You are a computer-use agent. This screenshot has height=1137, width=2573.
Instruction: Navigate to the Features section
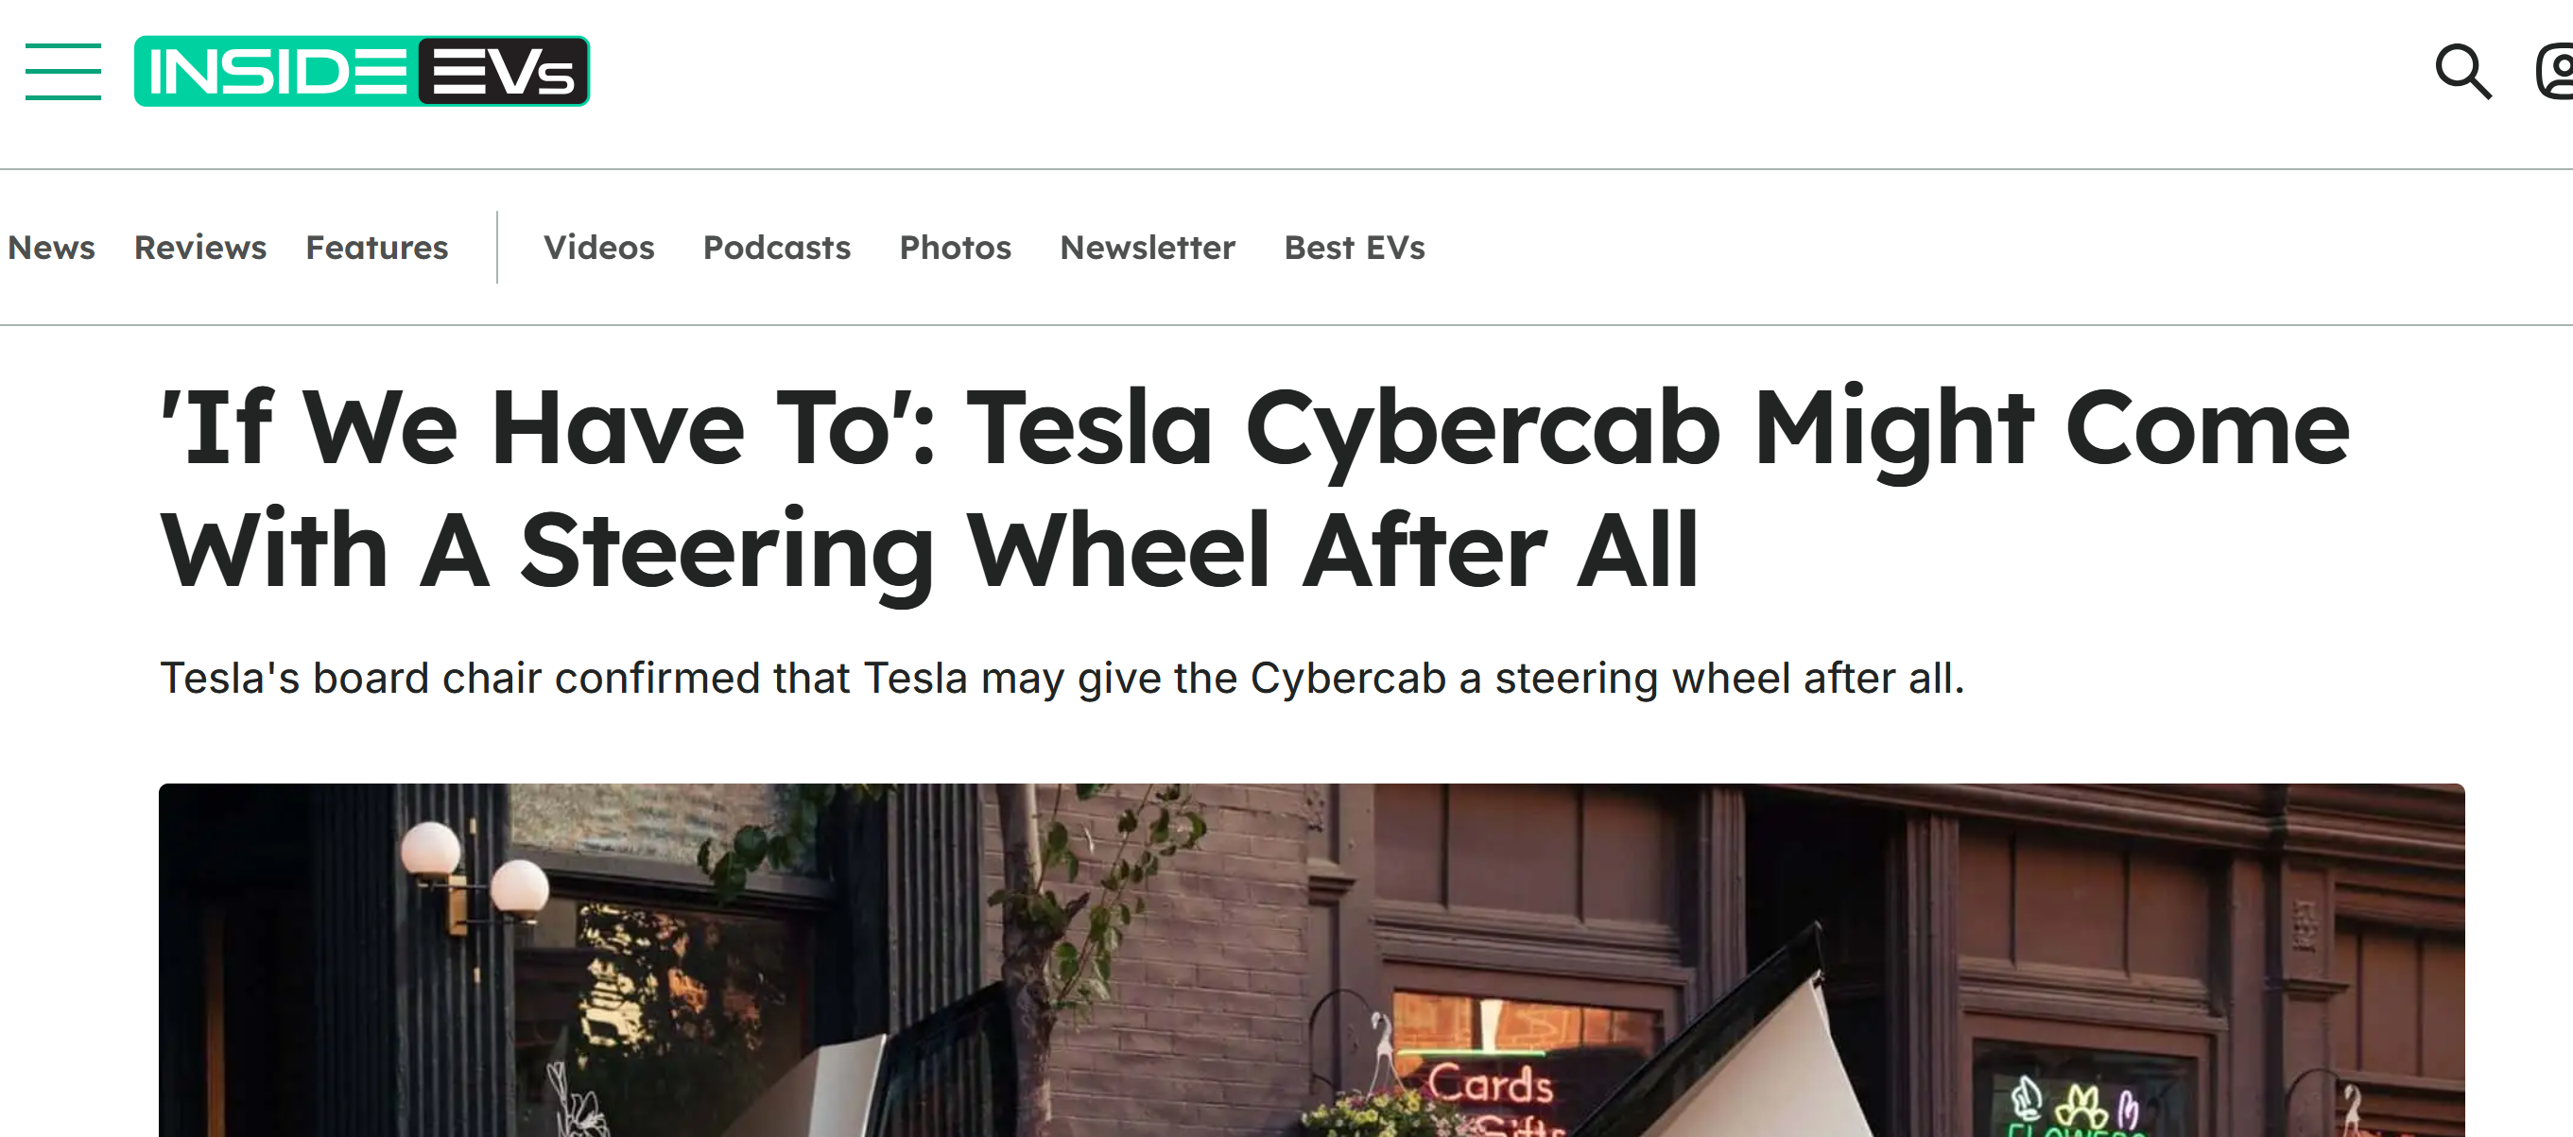[376, 248]
